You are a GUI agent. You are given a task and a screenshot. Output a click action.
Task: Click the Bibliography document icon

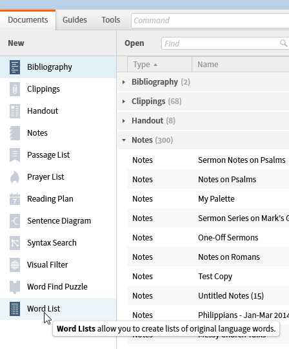[x=15, y=67]
